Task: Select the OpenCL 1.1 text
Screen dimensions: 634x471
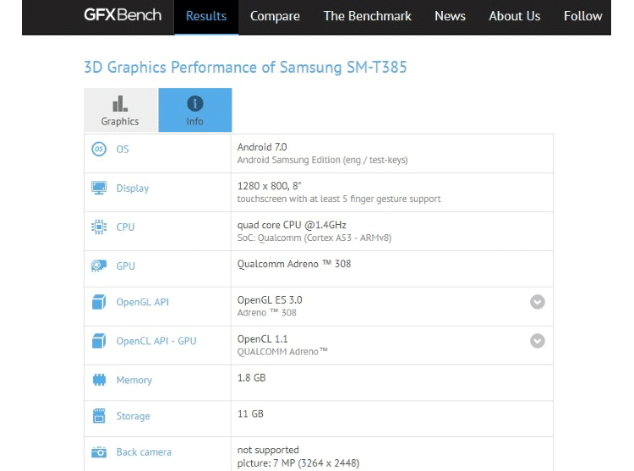Action: [x=262, y=339]
